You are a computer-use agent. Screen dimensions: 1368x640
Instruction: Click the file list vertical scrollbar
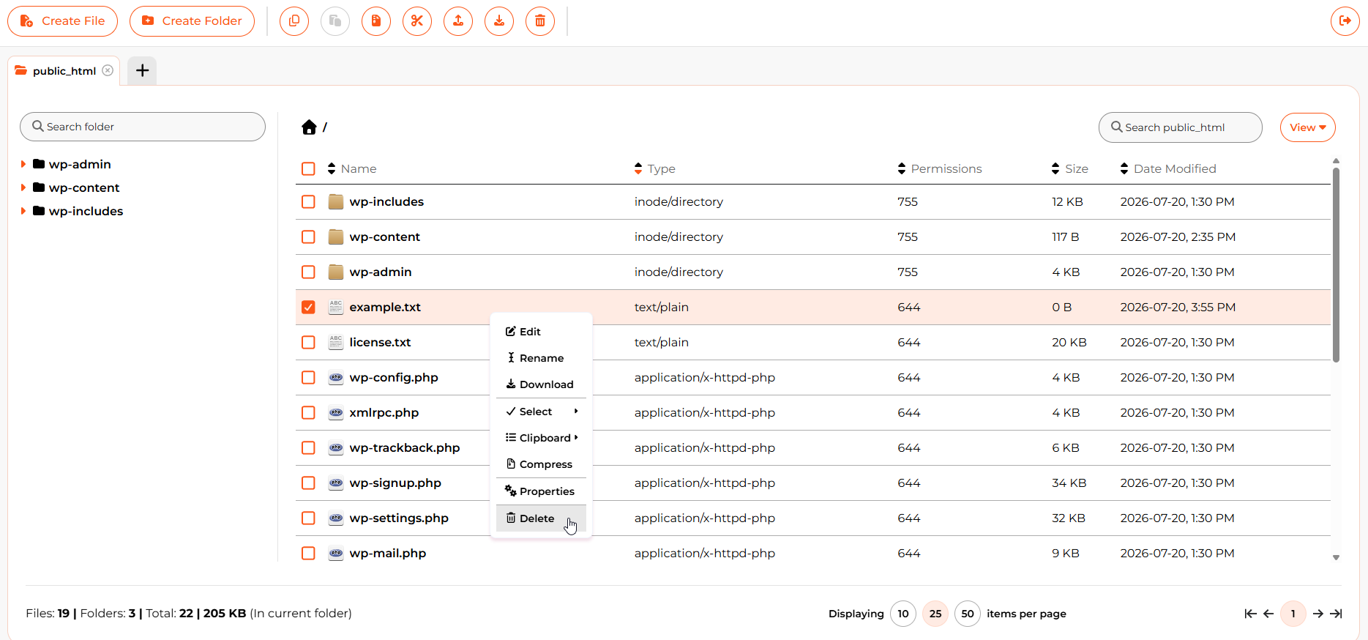[x=1336, y=265]
